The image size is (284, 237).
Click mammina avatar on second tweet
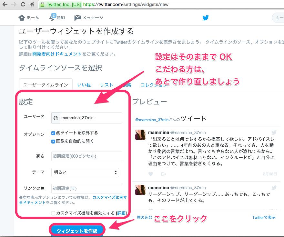[x=140, y=190]
